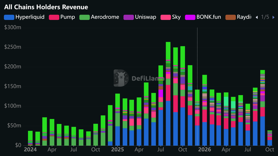
Task: Go to previous legend page arrow
Action: pos(257,18)
